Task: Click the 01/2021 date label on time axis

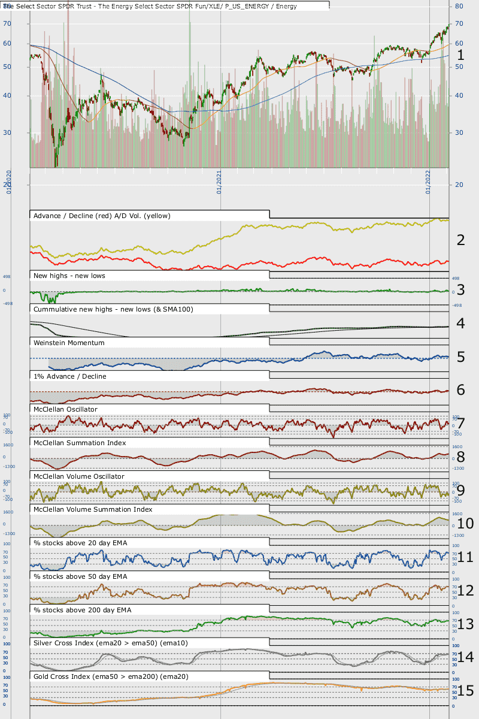Action: pyautogui.click(x=219, y=182)
